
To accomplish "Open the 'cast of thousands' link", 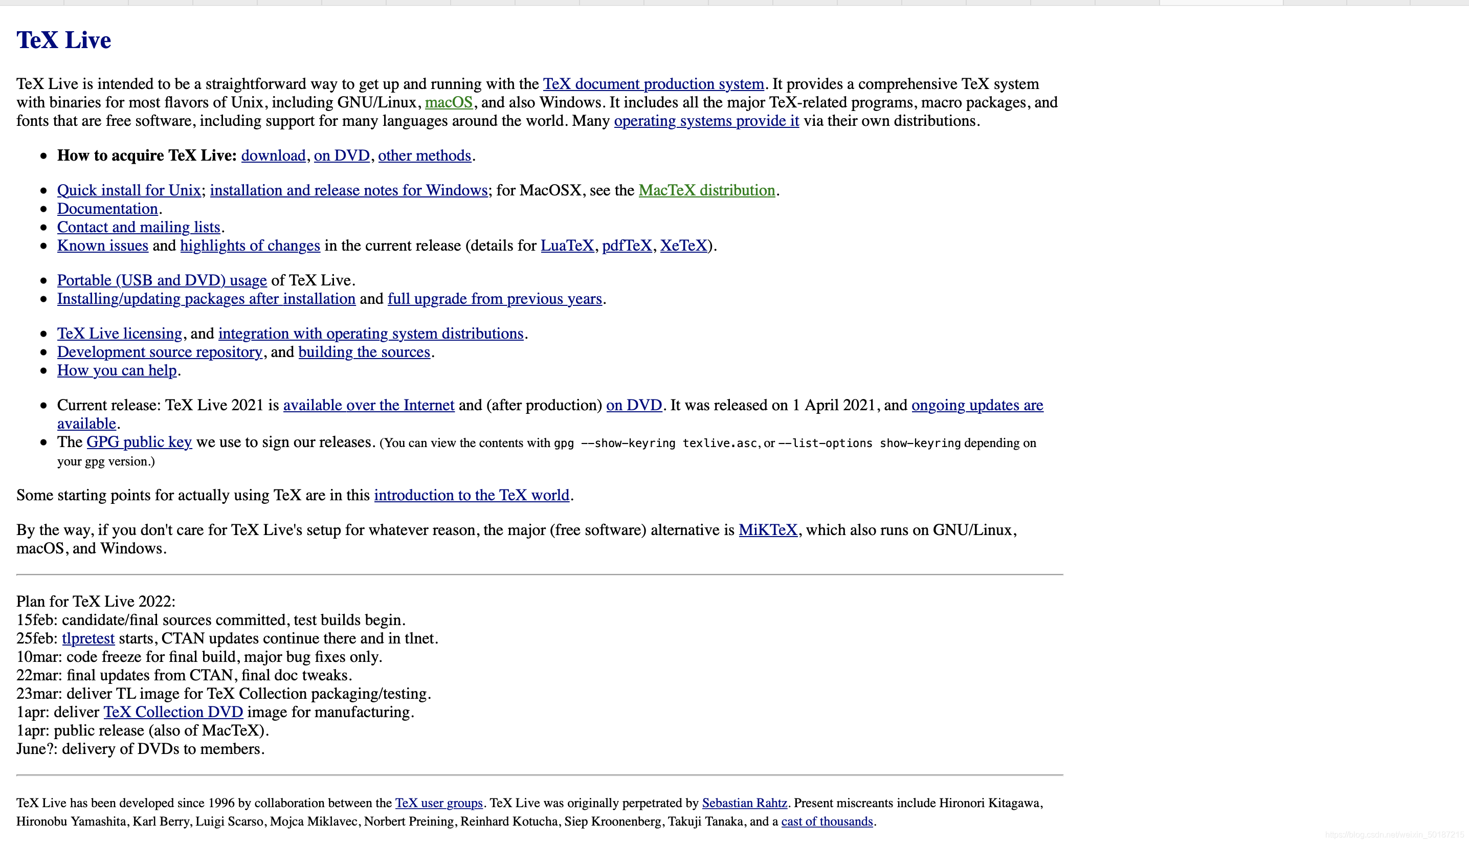I will [x=827, y=822].
